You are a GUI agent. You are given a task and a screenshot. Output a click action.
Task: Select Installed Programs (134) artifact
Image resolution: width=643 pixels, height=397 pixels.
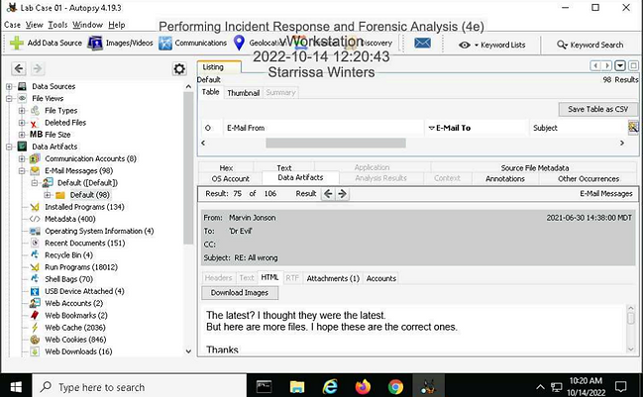point(84,207)
